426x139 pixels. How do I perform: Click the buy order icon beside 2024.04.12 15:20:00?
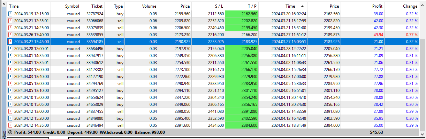pos(11,118)
